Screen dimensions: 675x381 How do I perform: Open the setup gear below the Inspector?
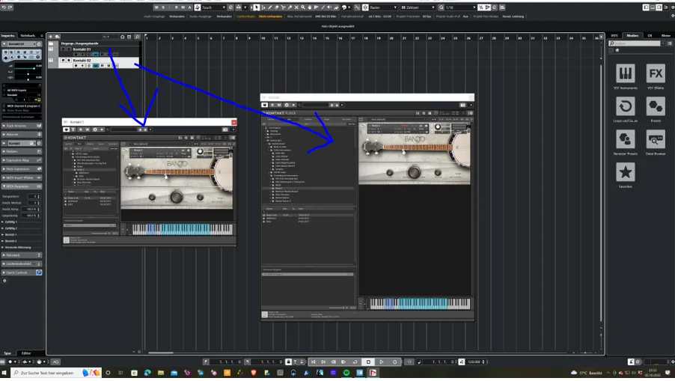(4, 281)
